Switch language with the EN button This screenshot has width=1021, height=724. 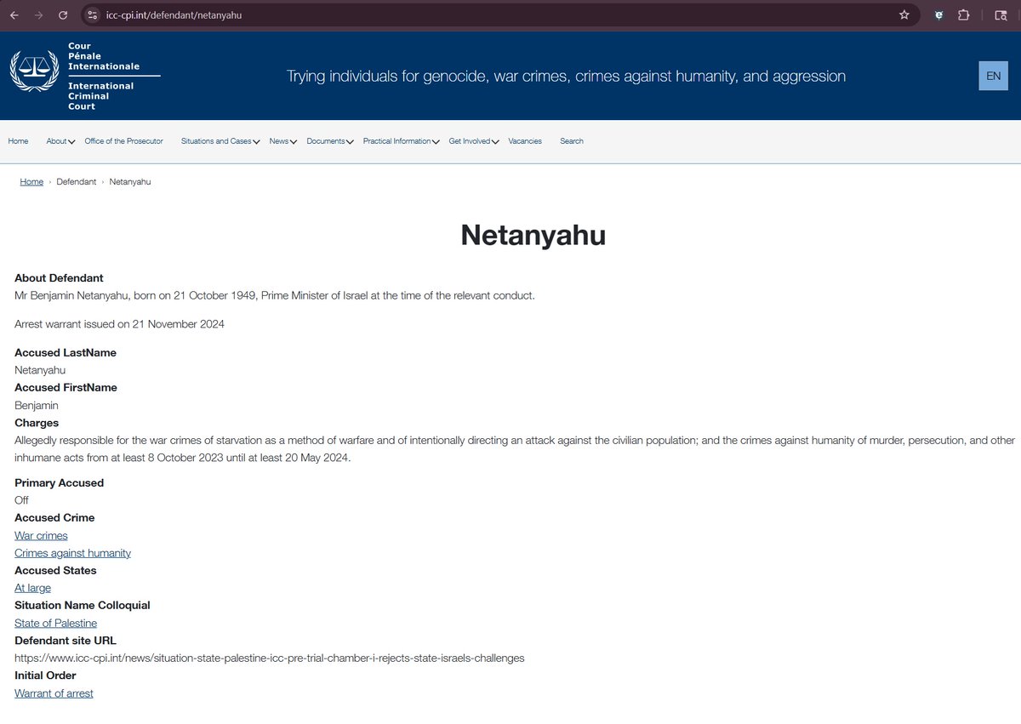click(993, 76)
